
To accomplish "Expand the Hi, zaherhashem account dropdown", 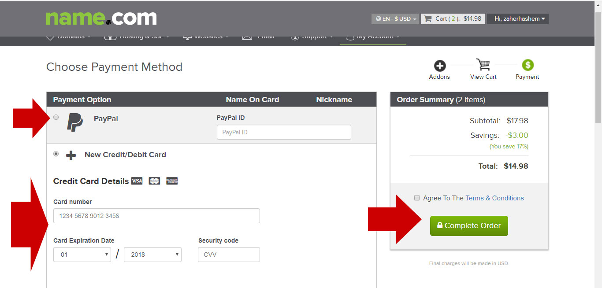I will [518, 19].
